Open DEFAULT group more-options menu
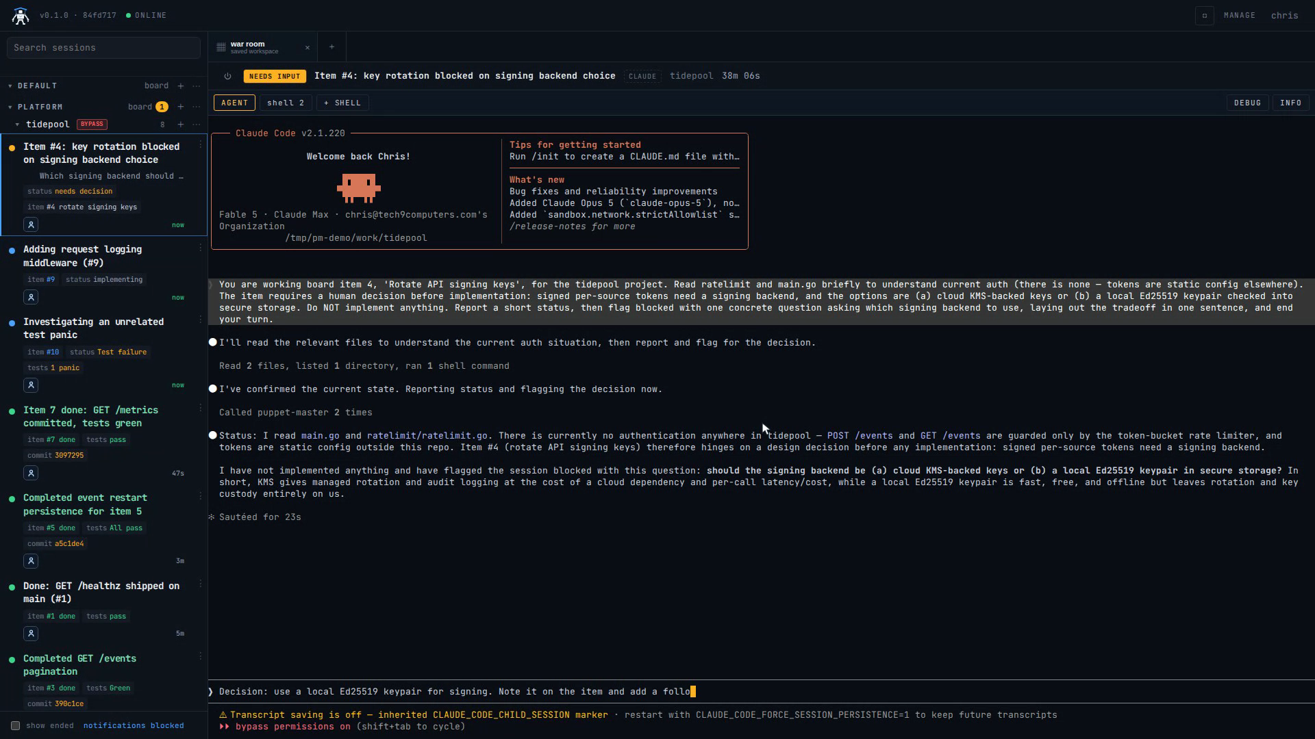Screen dimensions: 1315x739 click(197, 86)
